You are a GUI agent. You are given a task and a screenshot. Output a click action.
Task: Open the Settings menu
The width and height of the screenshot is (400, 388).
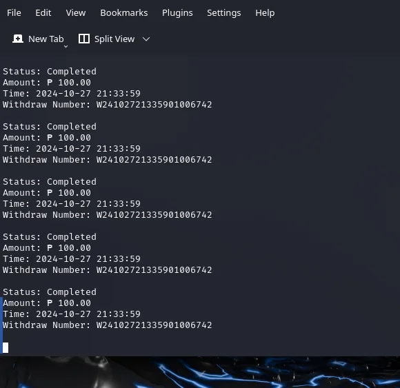[223, 12]
